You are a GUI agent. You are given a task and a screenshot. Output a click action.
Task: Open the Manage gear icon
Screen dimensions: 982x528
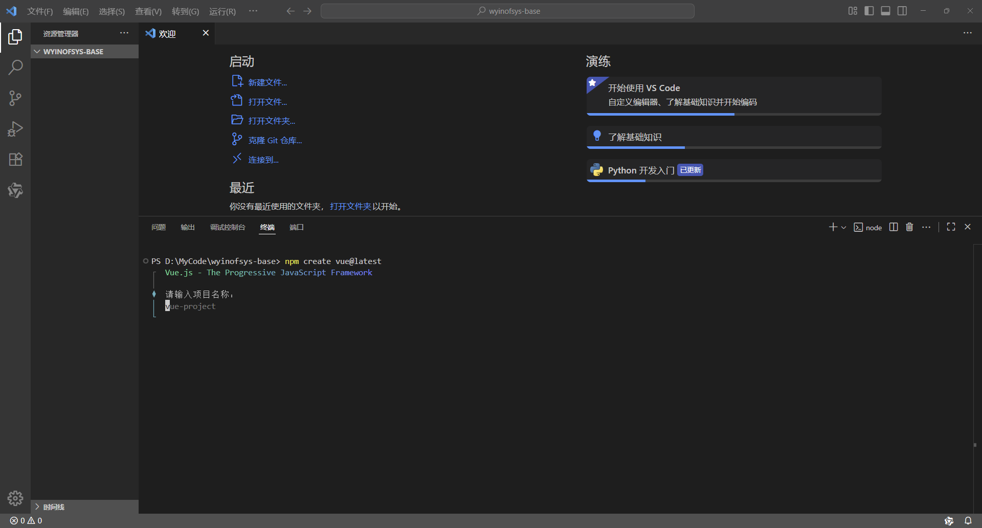[x=15, y=498]
